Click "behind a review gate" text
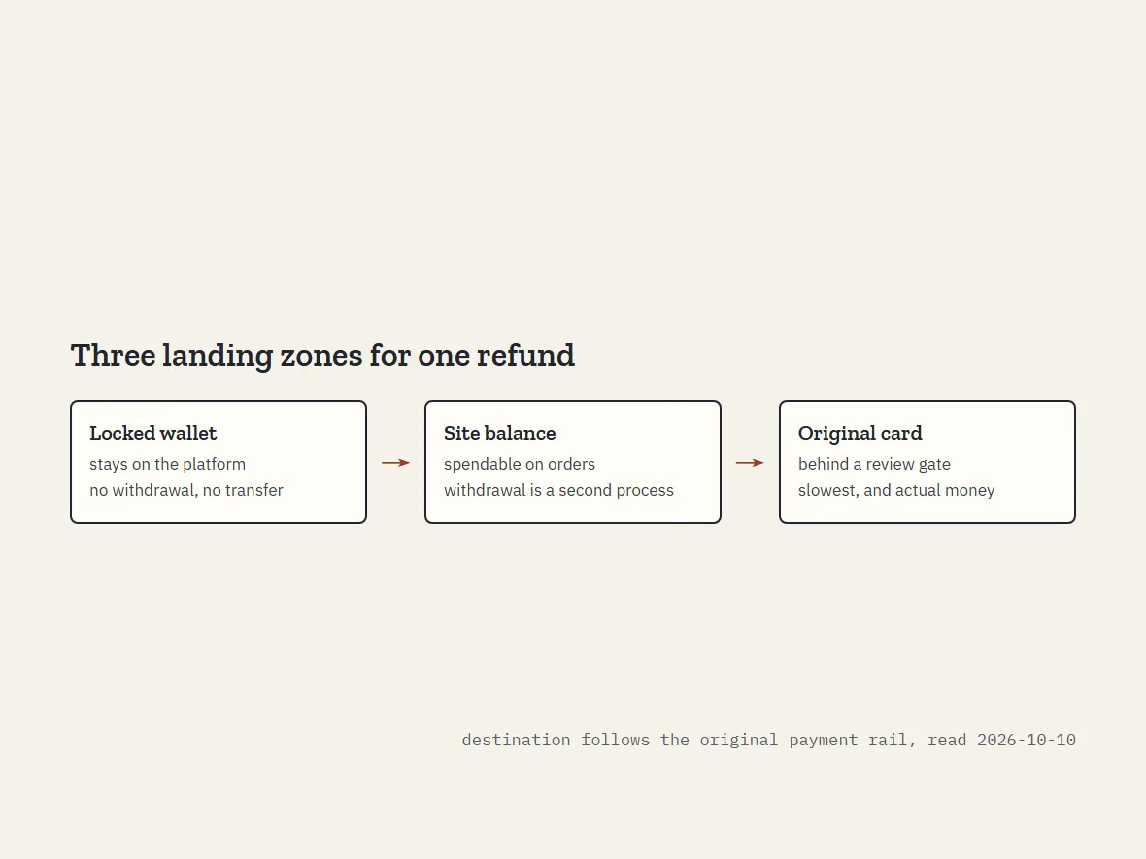 [x=874, y=465]
